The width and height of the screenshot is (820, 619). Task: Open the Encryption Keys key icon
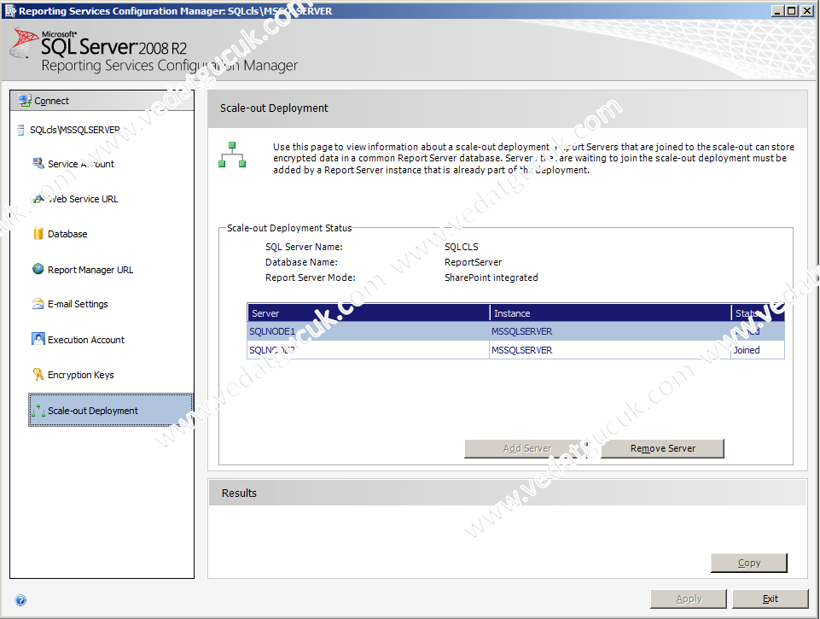coord(38,374)
